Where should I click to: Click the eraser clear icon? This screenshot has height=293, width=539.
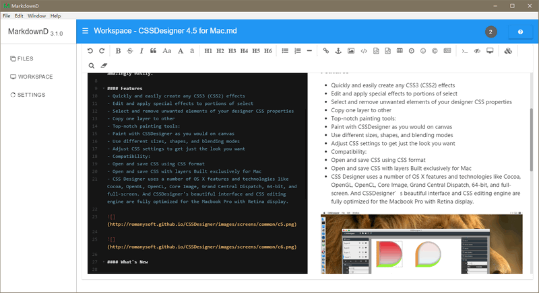[104, 65]
